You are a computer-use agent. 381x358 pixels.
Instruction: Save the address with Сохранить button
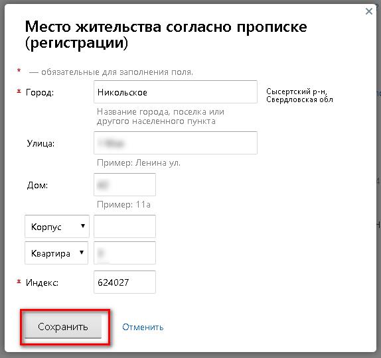click(x=63, y=327)
